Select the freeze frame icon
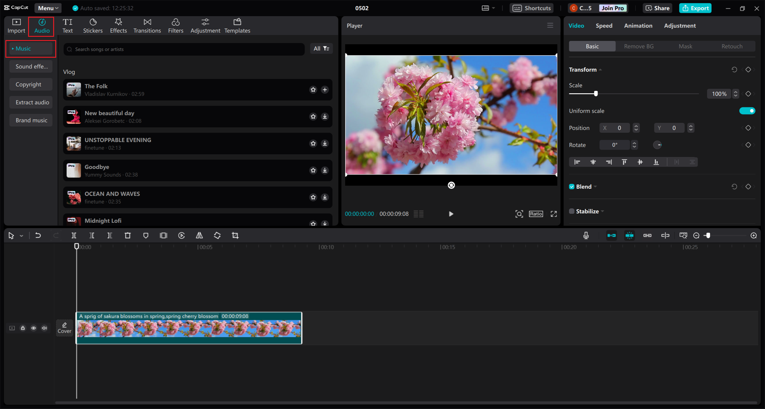Viewport: 765px width, 409px height. [x=163, y=235]
